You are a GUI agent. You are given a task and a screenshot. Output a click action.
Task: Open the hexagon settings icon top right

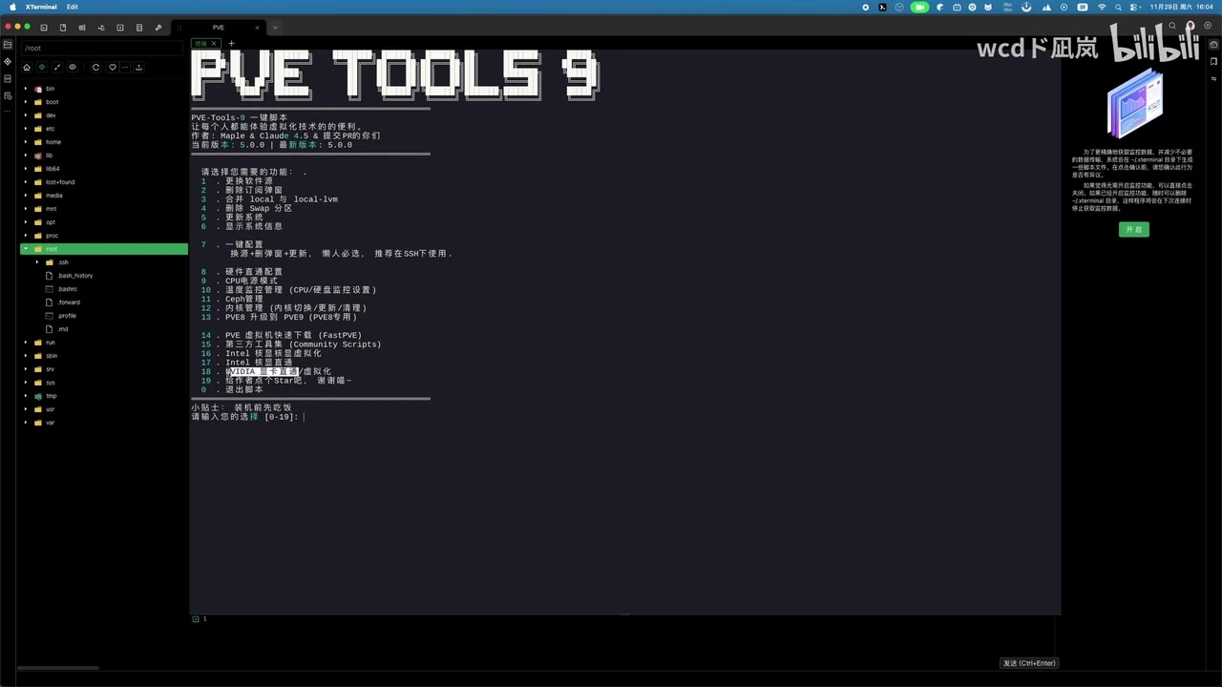point(1208,26)
